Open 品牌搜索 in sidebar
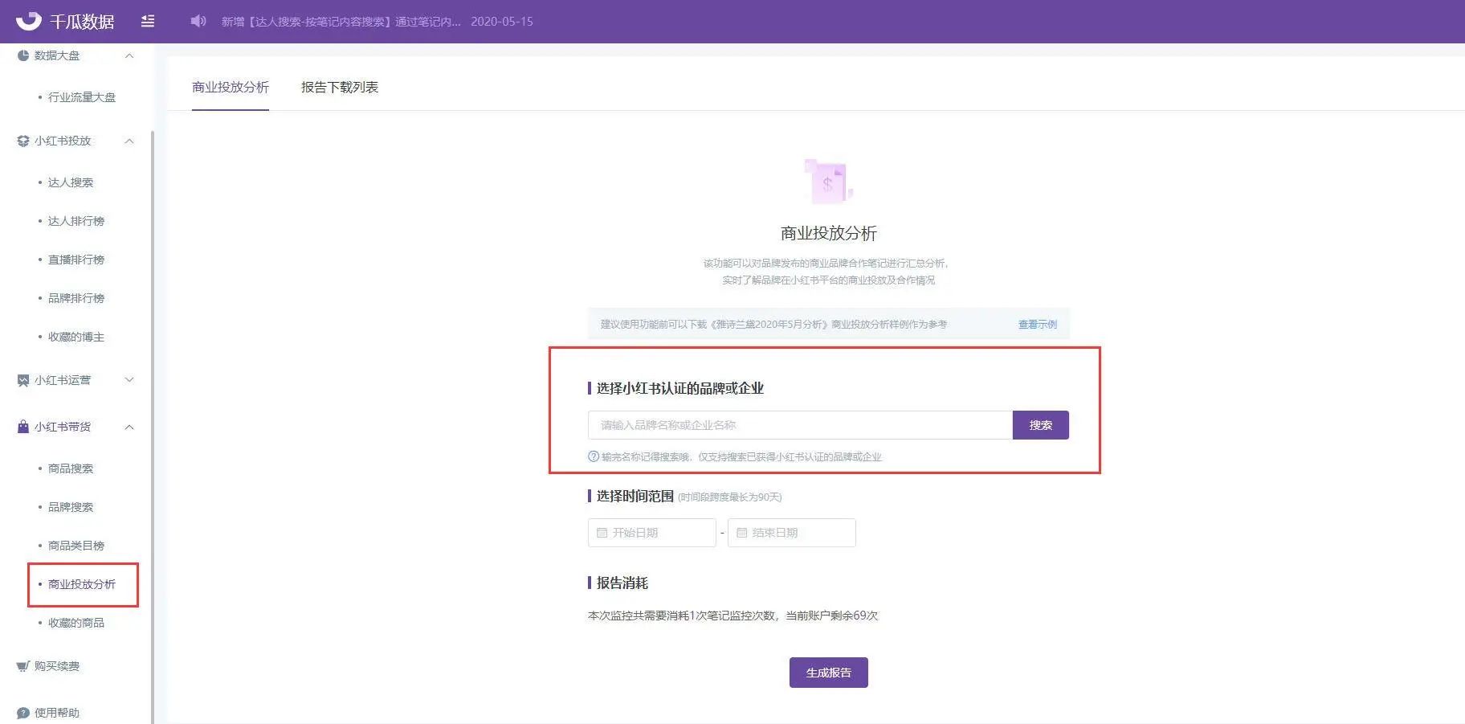This screenshot has height=724, width=1465. [x=71, y=507]
